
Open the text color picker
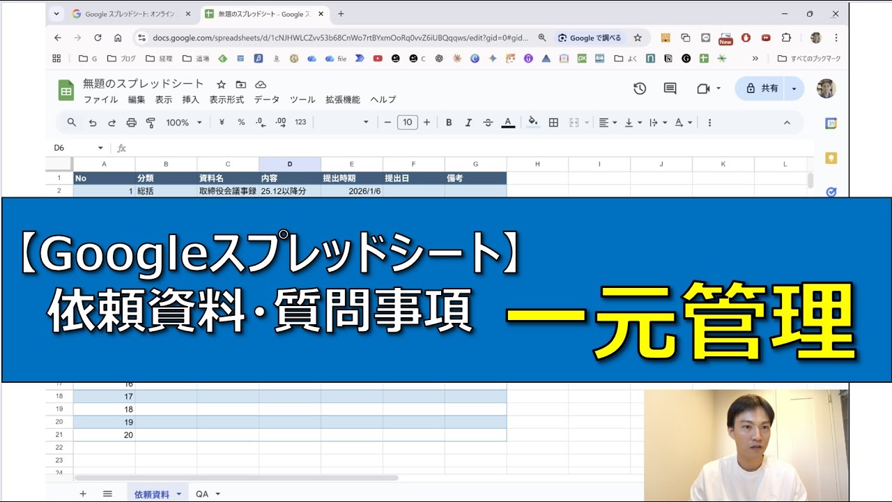(508, 122)
